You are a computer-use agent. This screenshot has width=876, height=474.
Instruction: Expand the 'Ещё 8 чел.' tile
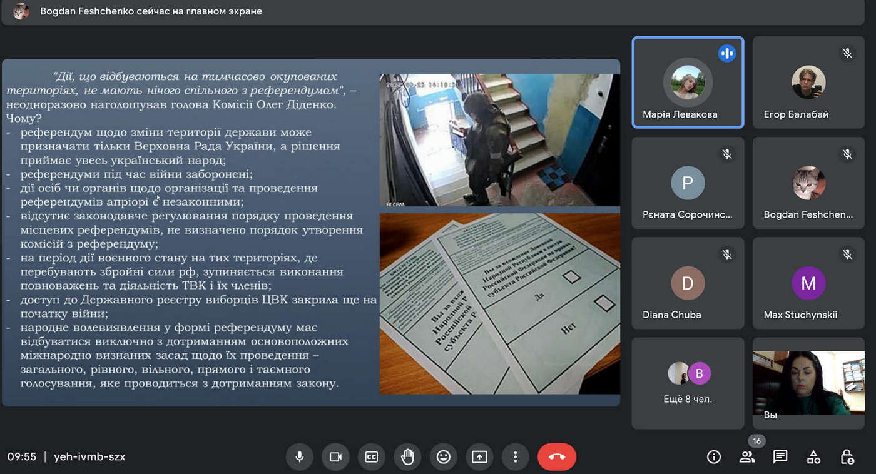pyautogui.click(x=688, y=383)
